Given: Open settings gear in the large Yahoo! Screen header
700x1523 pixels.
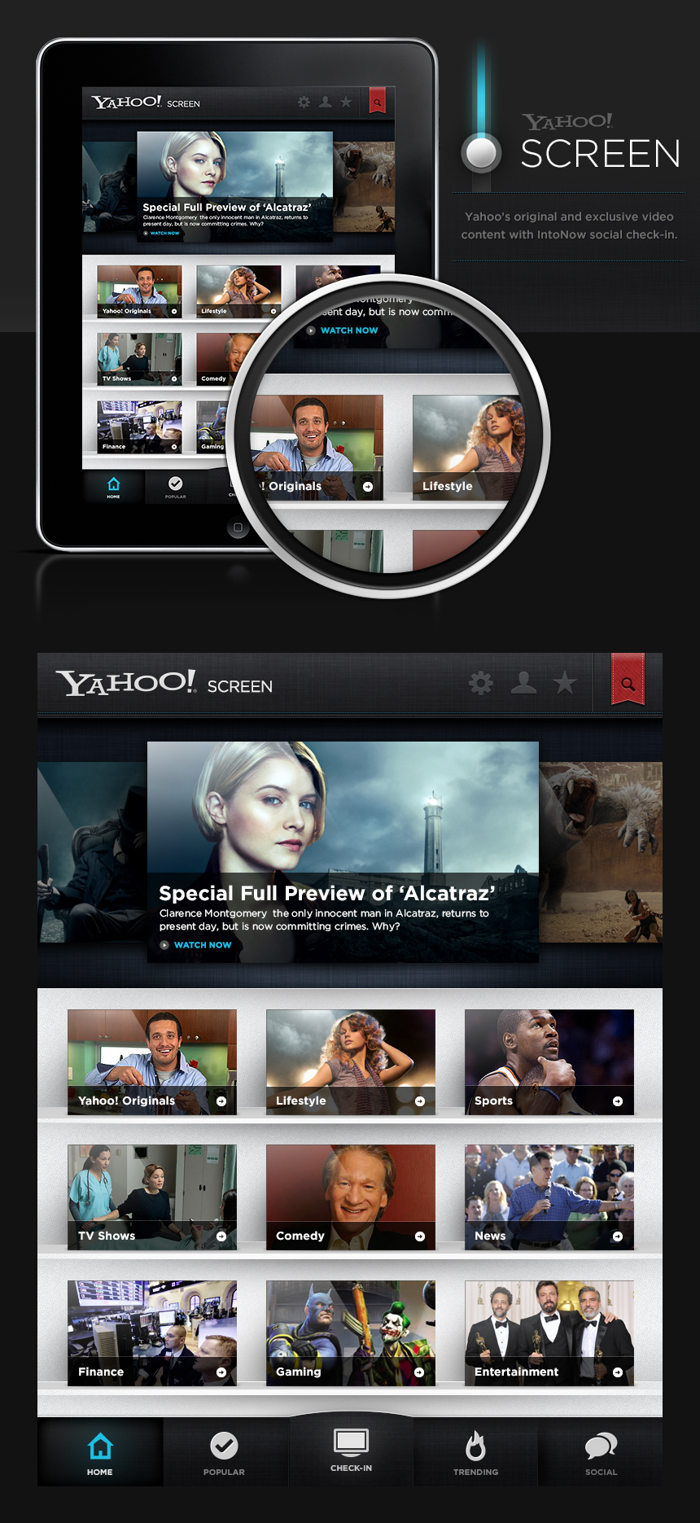Looking at the screenshot, I should tap(481, 683).
